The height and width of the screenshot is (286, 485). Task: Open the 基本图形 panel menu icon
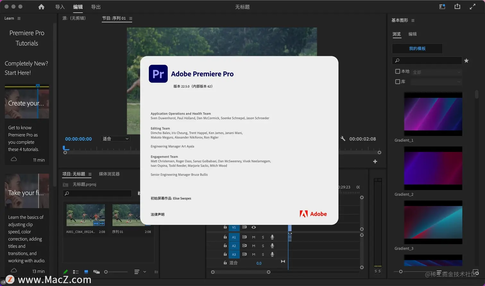[x=413, y=21]
